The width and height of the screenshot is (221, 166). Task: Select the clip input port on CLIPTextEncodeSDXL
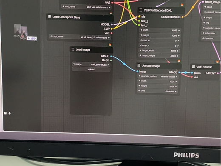139,17
